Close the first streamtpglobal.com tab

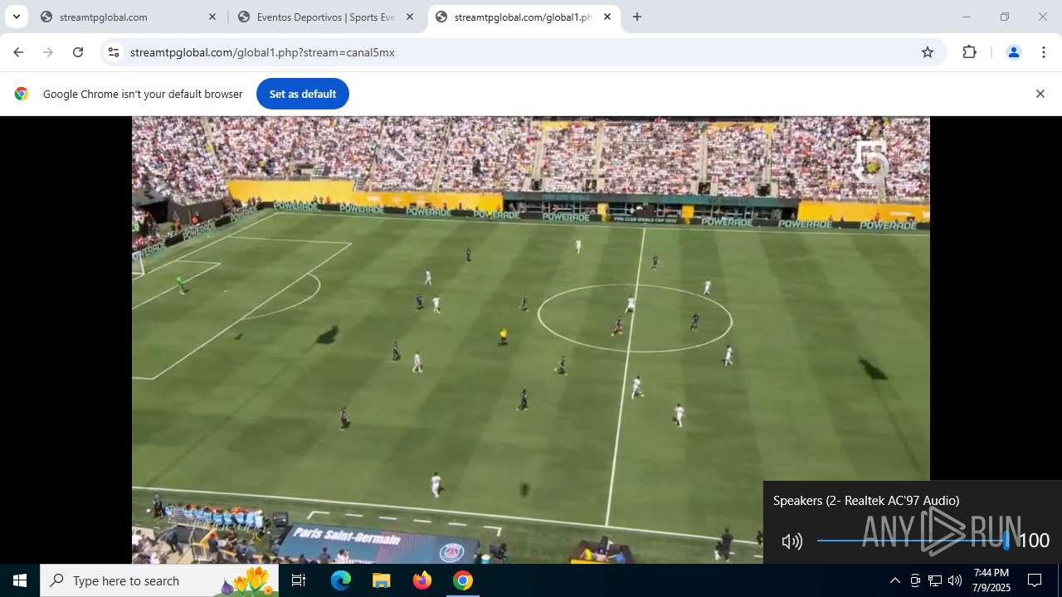point(212,17)
